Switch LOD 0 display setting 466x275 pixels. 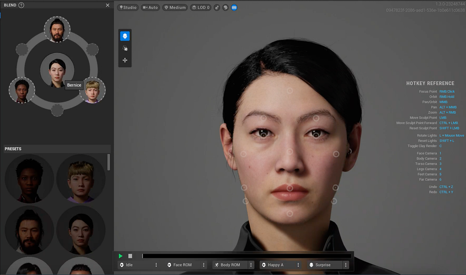pos(200,7)
